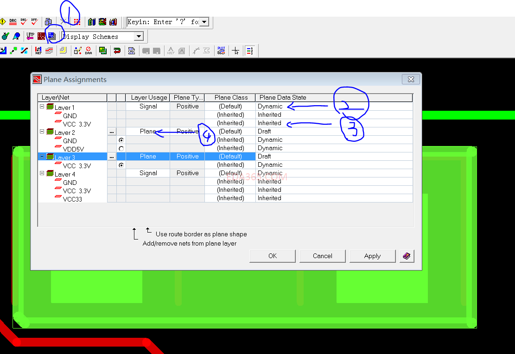The width and height of the screenshot is (515, 354).
Task: Click the Apply button
Action: [x=372, y=256]
